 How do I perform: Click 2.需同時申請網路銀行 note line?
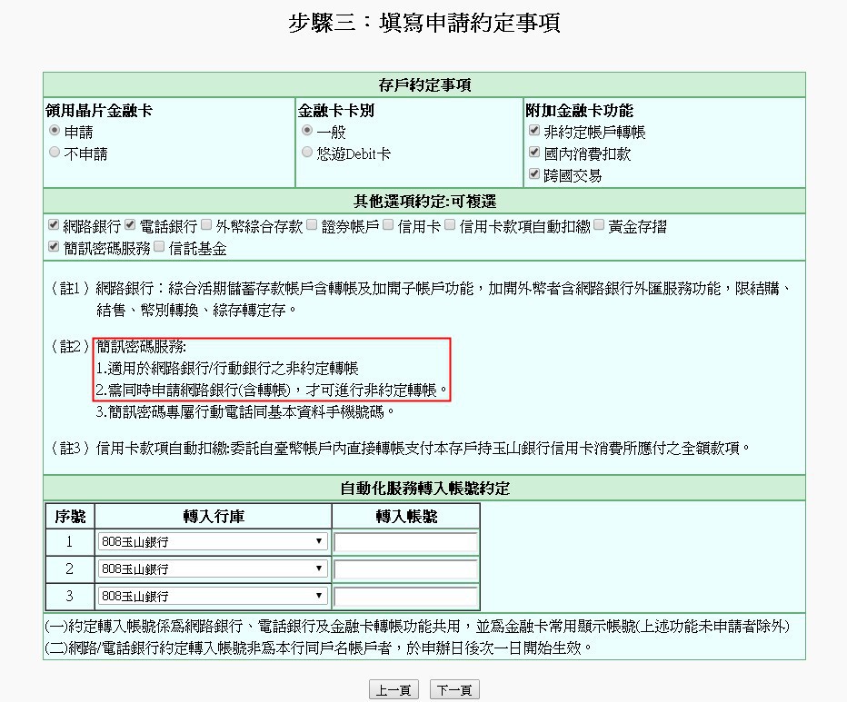point(272,391)
